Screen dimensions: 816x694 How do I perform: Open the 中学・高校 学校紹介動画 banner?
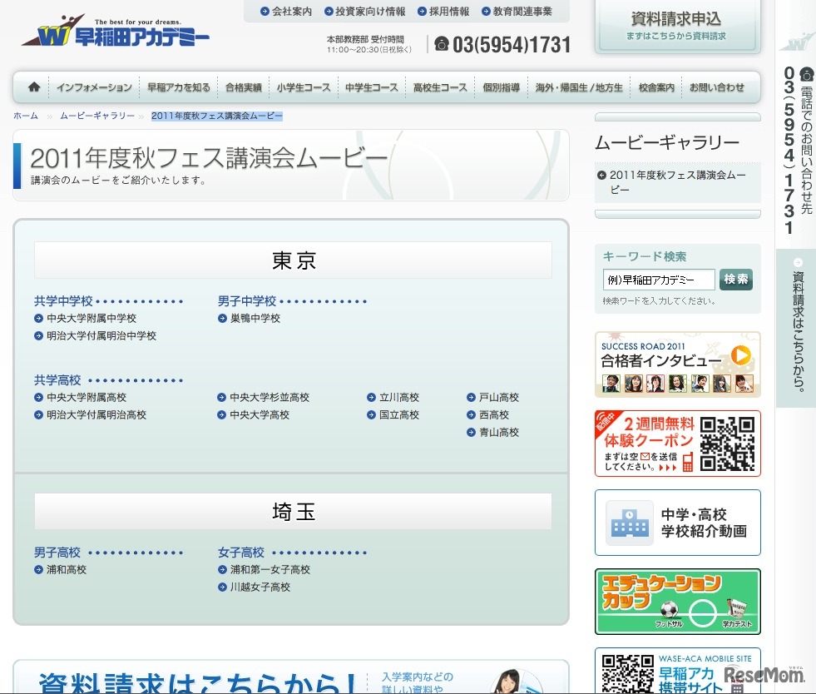(677, 523)
